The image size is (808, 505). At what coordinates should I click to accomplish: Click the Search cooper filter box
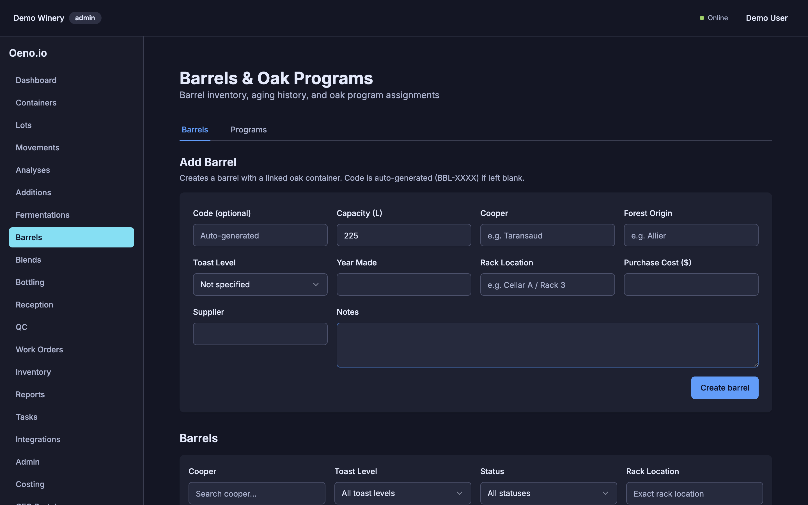coord(257,493)
